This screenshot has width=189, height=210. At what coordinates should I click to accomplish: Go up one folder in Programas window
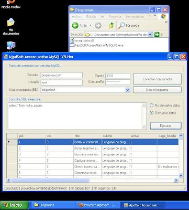click(x=112, y=26)
